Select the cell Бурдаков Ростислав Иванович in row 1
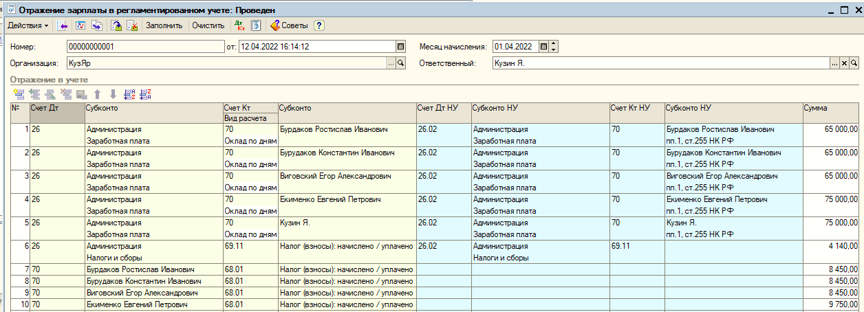Screen dimensions: 864x312 coord(347,129)
